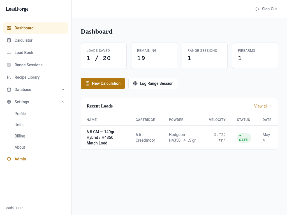
Task: Open the Admin section
Action: (x=36, y=159)
